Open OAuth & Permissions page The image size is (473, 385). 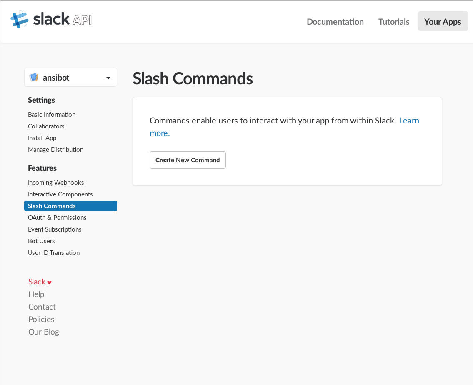[57, 218]
